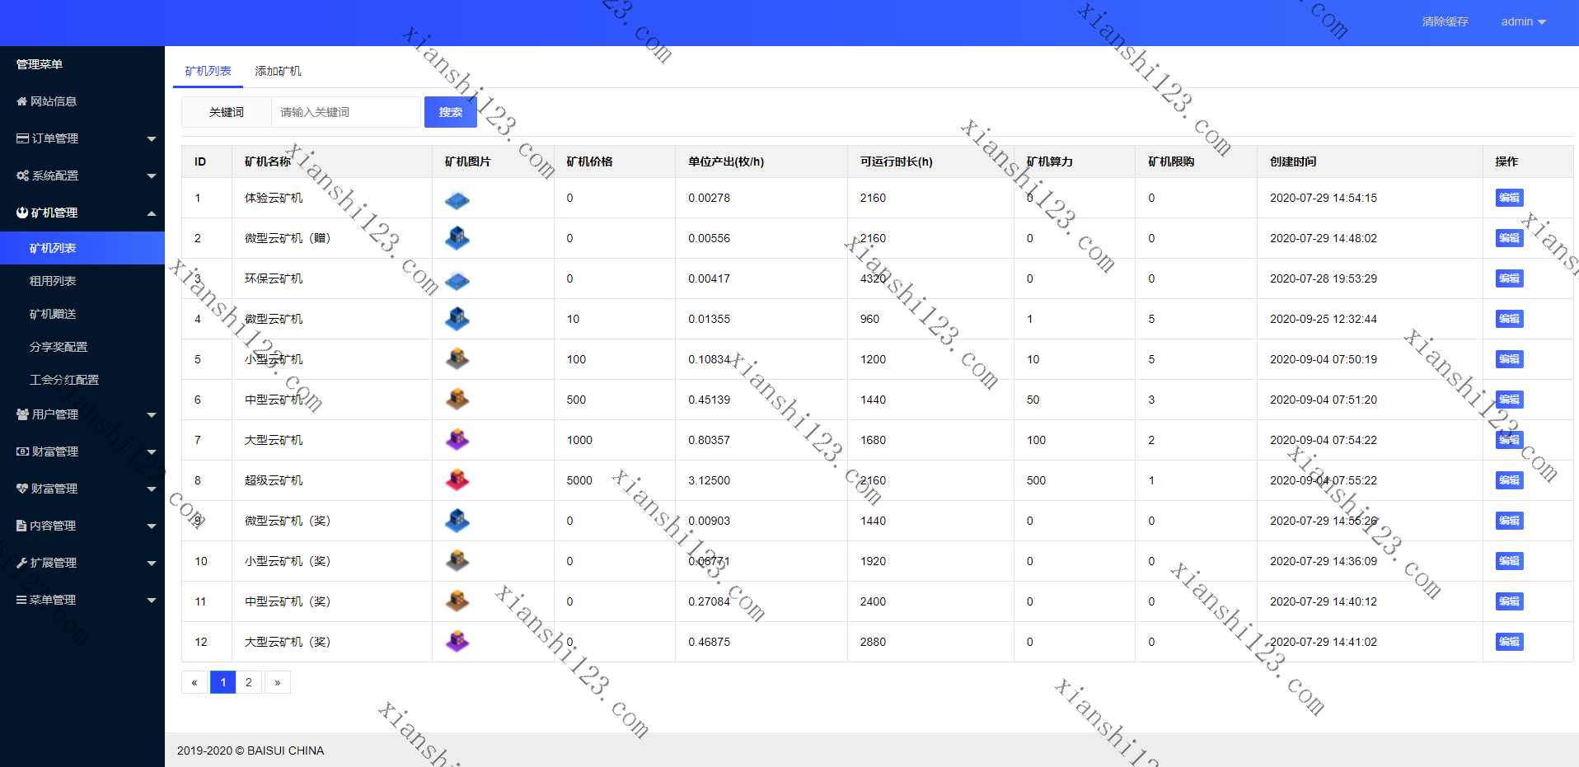Go to page 2 of results
Image resolution: width=1579 pixels, height=767 pixels.
click(x=249, y=682)
